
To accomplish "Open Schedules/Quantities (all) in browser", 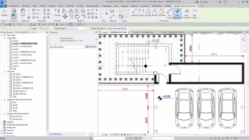I will coord(17,125).
